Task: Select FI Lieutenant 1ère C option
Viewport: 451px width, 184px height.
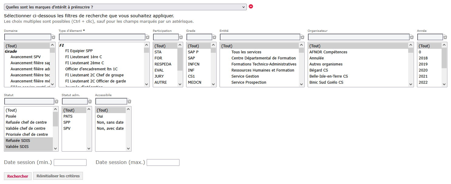Action: pos(102,57)
